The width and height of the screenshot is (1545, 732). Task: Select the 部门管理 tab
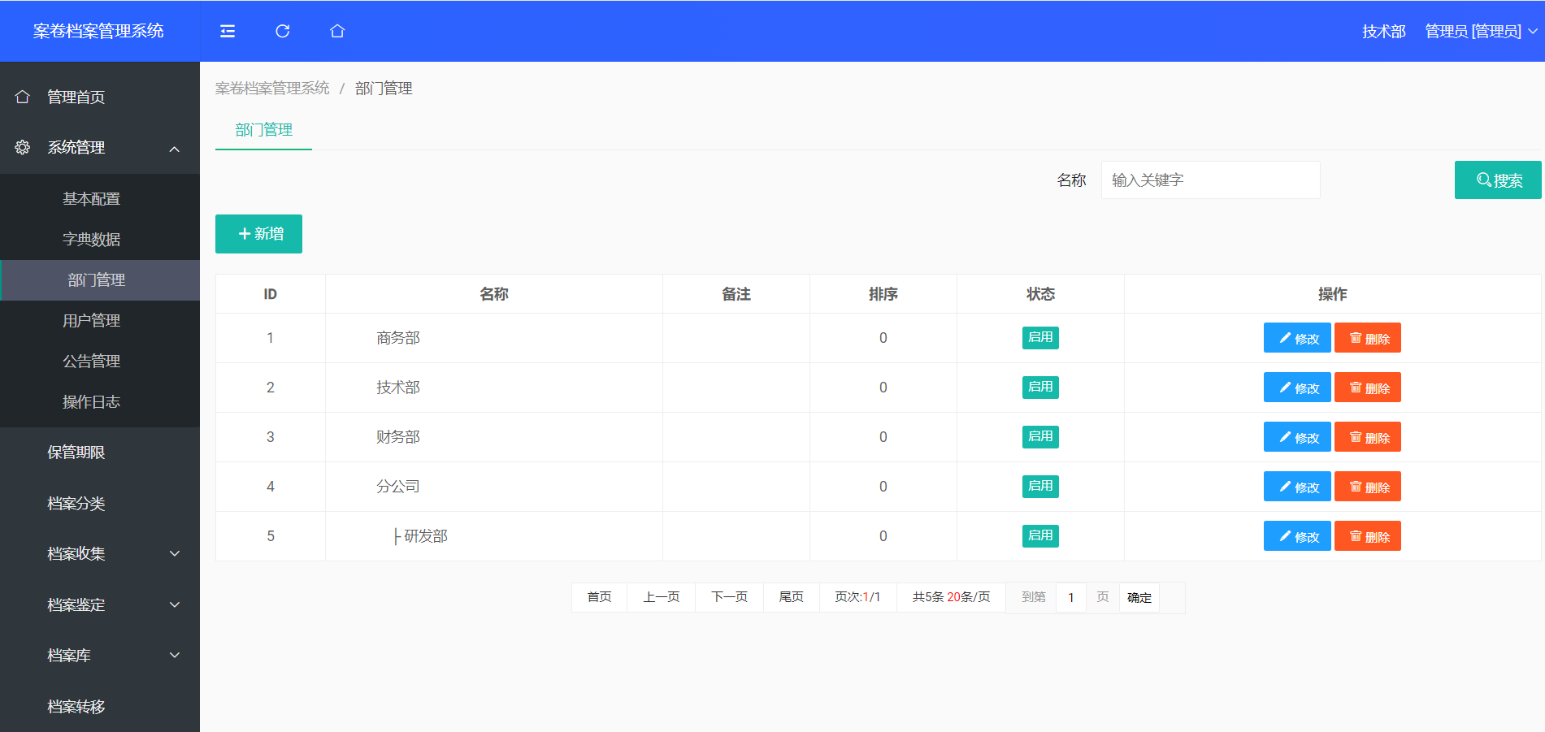263,130
